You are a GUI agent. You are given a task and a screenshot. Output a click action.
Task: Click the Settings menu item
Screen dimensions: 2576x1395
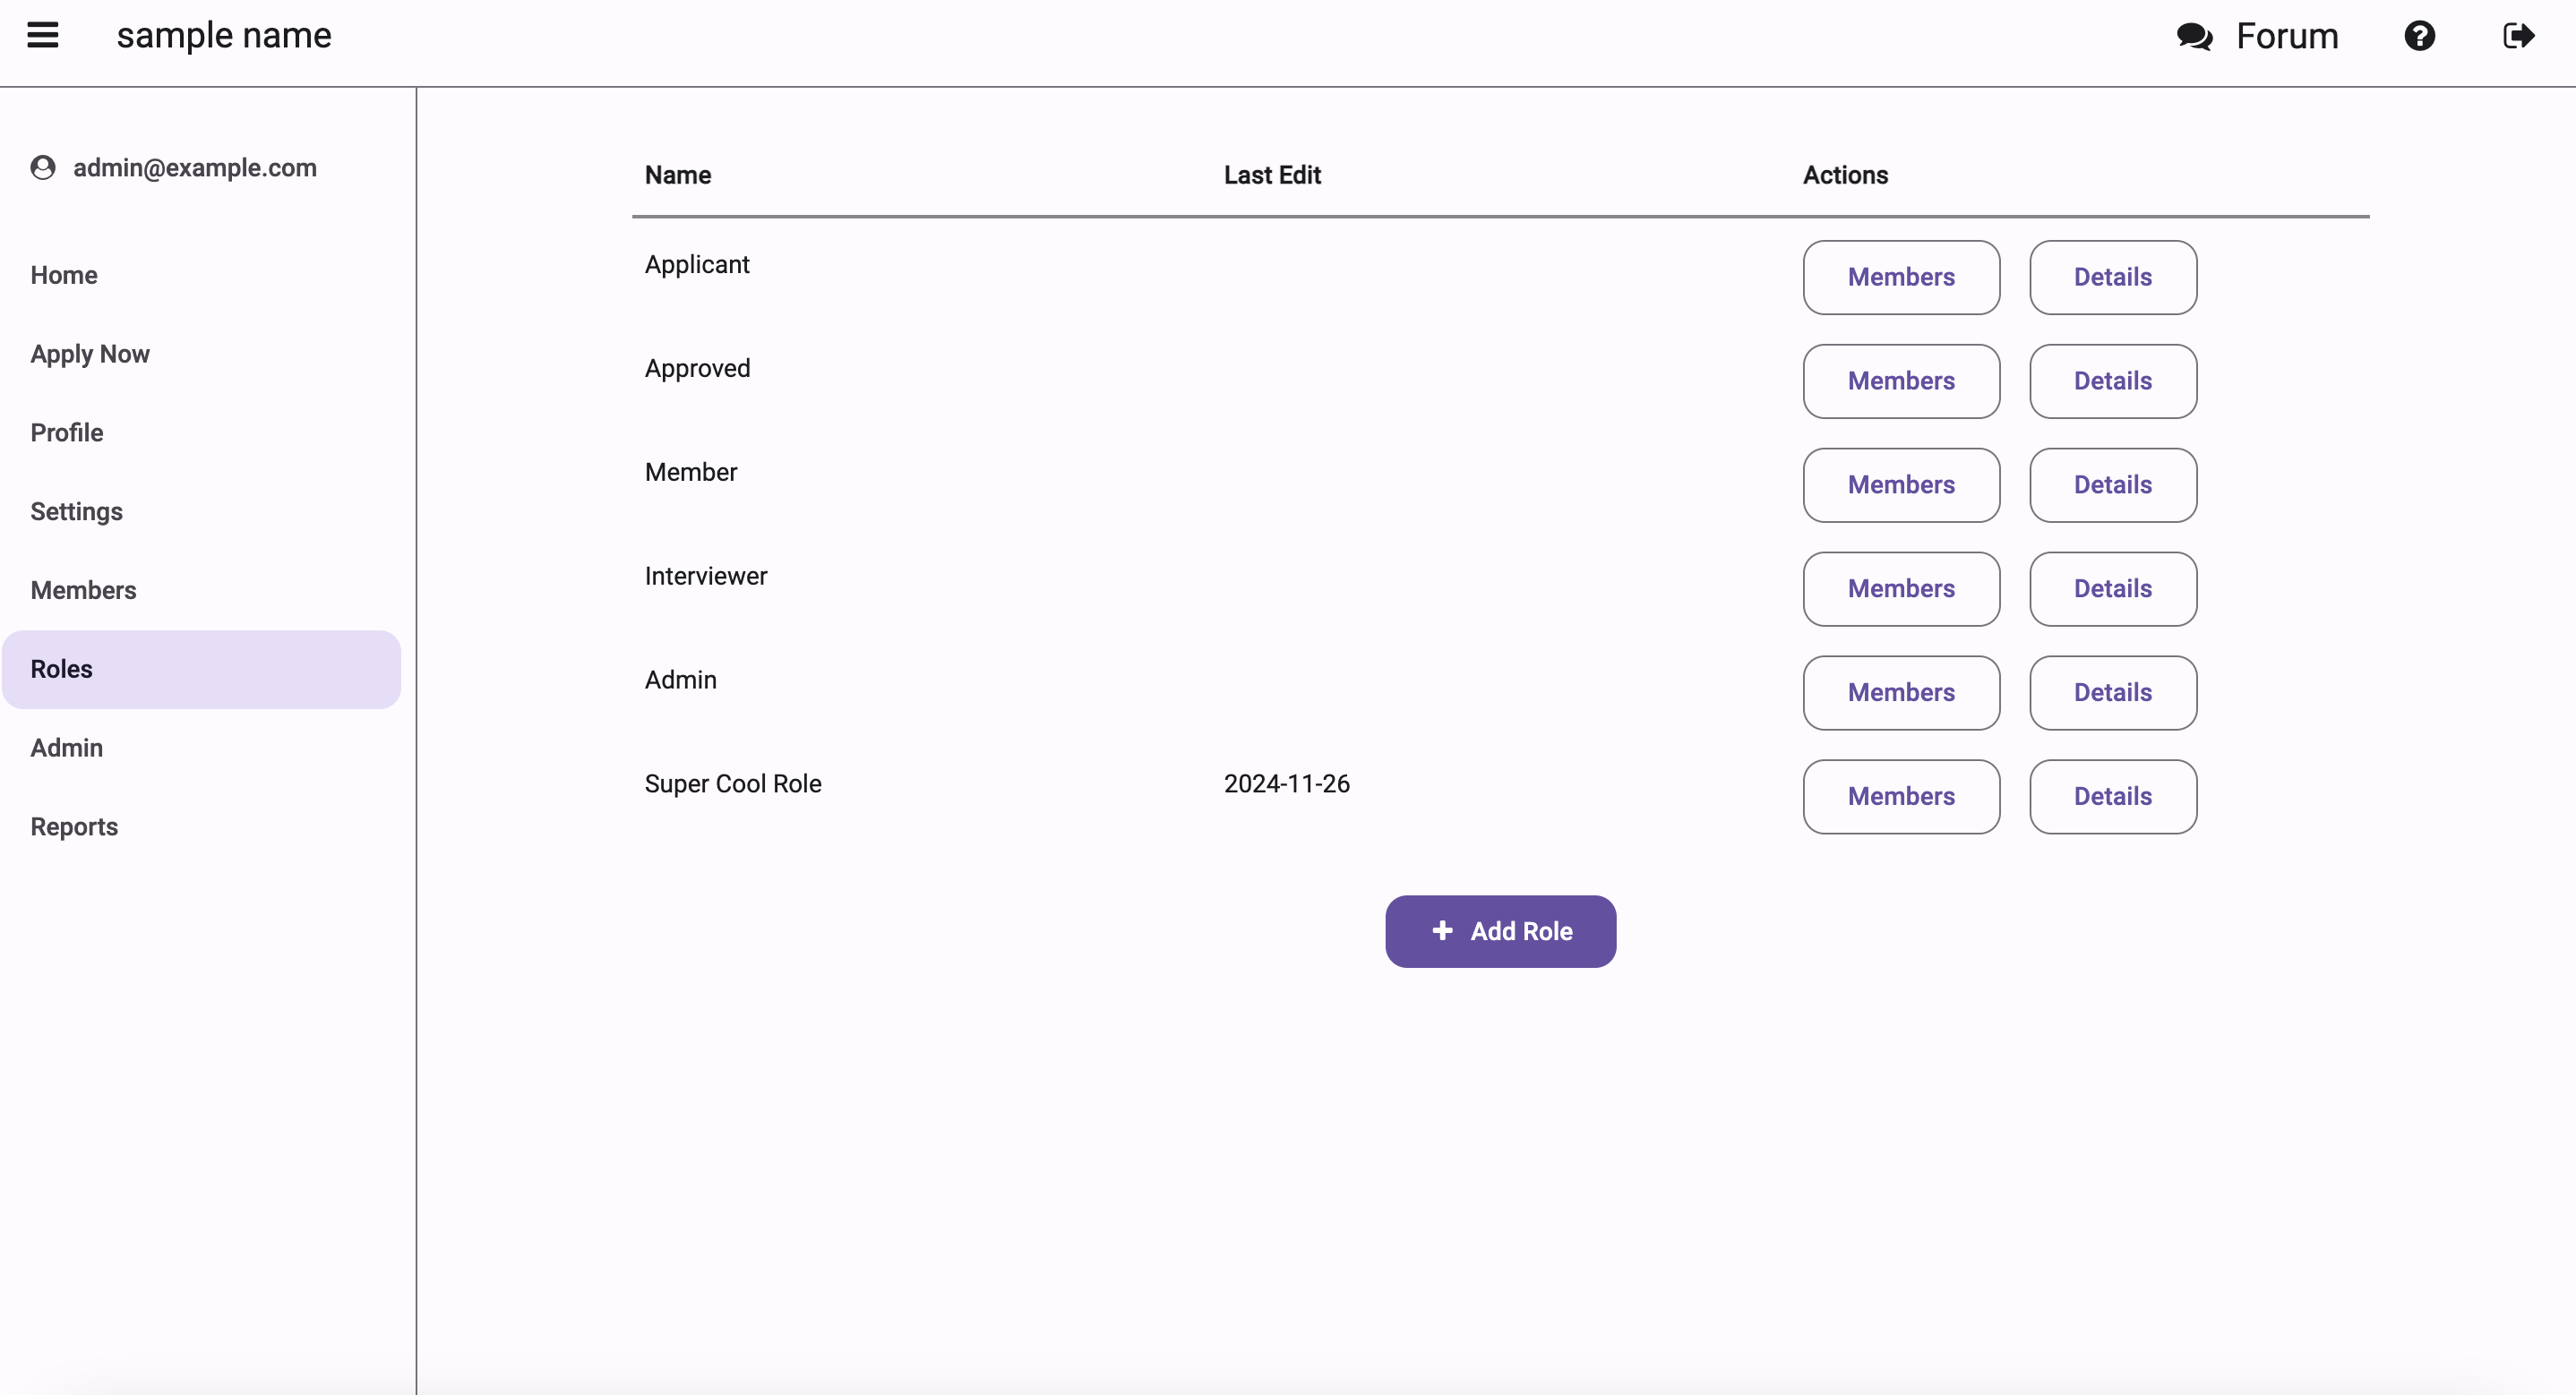(77, 510)
